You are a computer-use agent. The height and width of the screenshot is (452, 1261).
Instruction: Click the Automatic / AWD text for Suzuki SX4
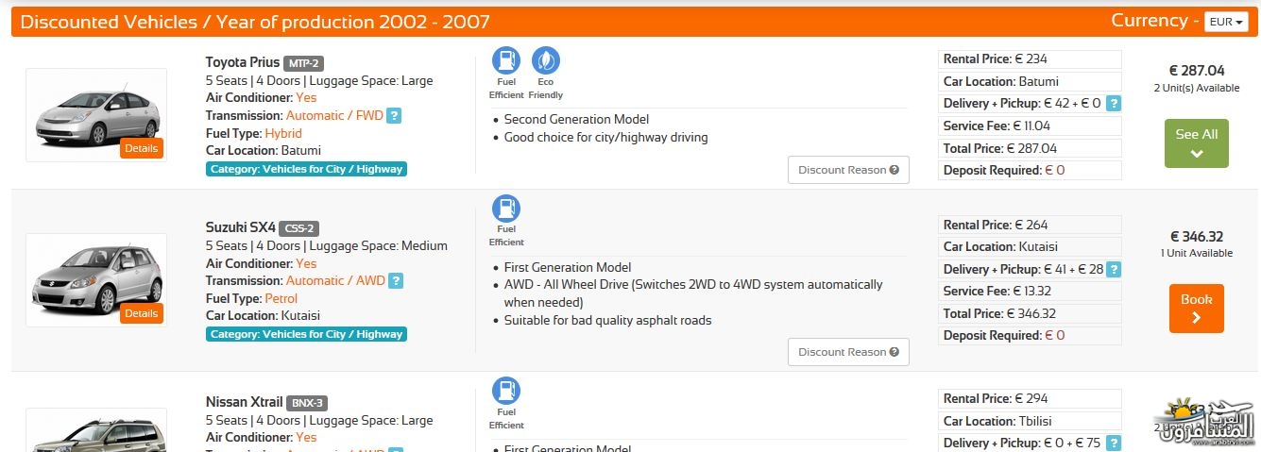point(335,281)
